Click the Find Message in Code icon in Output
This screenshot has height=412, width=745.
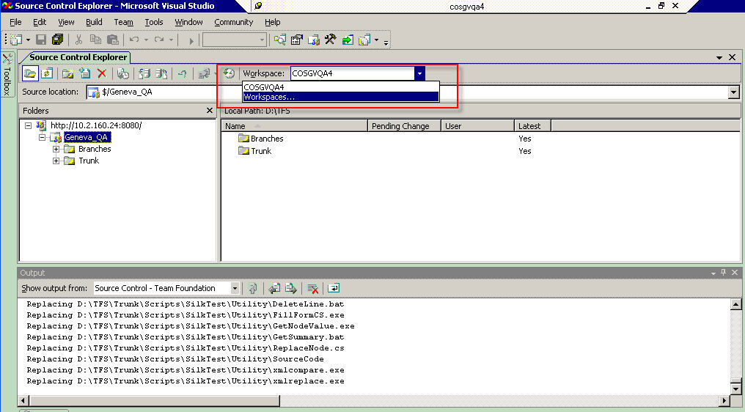253,288
